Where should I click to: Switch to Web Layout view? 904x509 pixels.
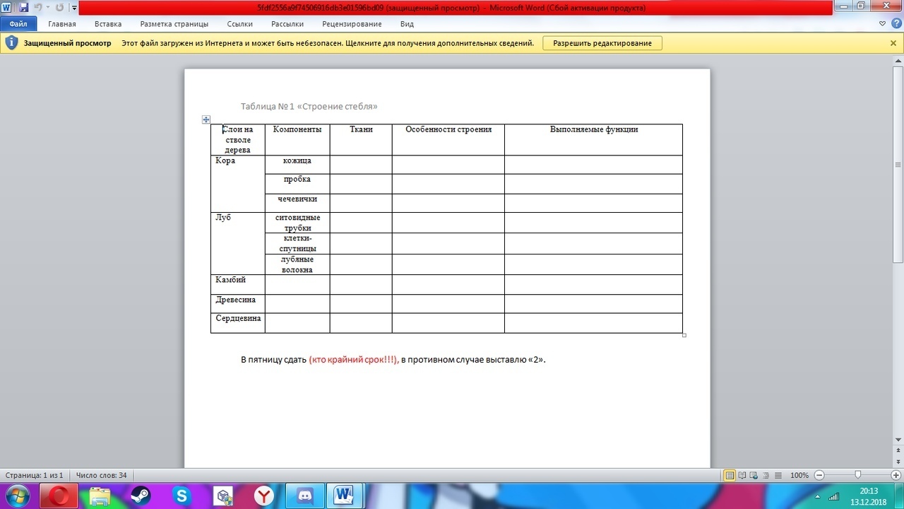click(754, 475)
